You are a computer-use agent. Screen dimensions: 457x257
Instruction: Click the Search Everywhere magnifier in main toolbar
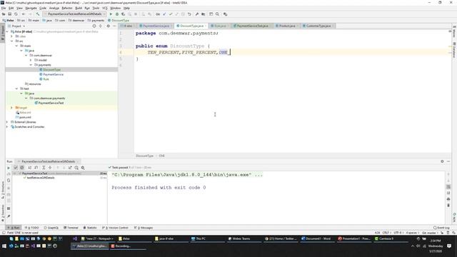tap(217, 14)
